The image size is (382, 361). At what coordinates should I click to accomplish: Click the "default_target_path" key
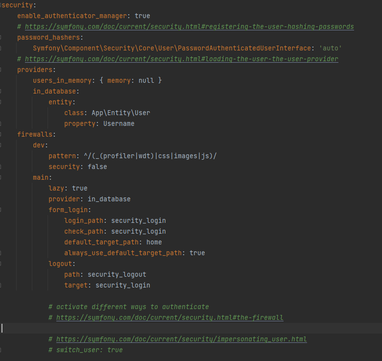tap(101, 242)
